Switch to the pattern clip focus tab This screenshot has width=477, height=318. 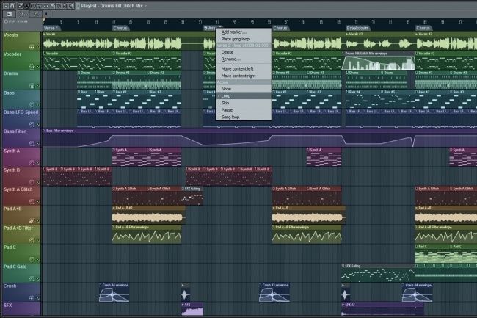[35, 14]
